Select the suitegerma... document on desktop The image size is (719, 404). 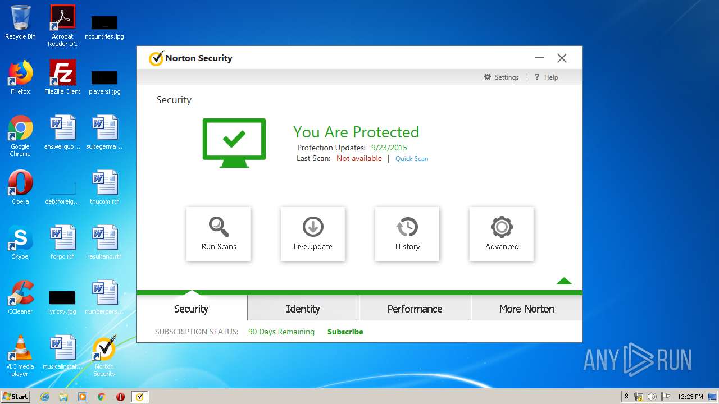pos(104,132)
